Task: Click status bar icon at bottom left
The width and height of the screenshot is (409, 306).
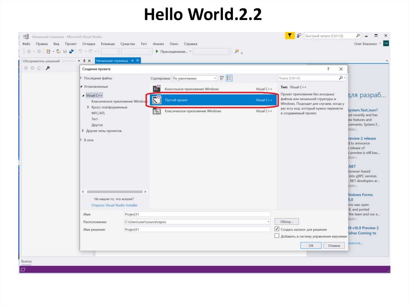Action: coord(23,270)
